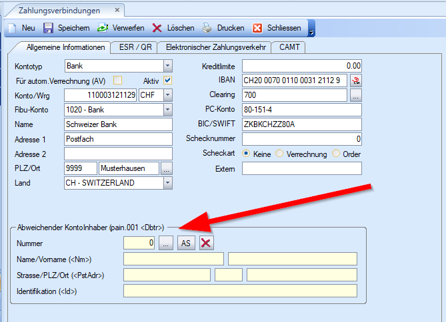Click Speichern toolbar label

tap(74, 28)
